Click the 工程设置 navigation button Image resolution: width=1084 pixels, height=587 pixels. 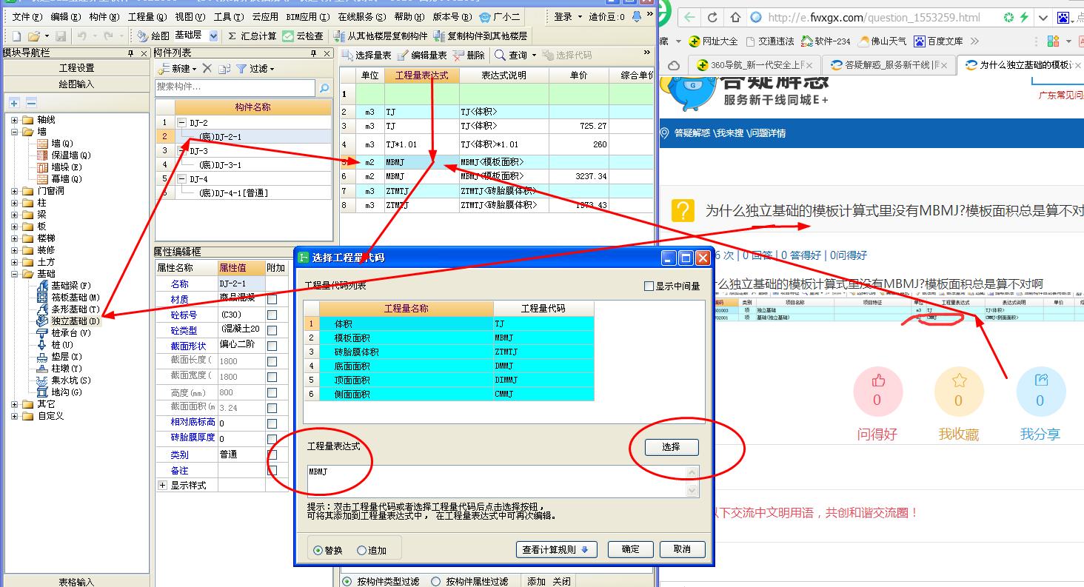coord(76,68)
